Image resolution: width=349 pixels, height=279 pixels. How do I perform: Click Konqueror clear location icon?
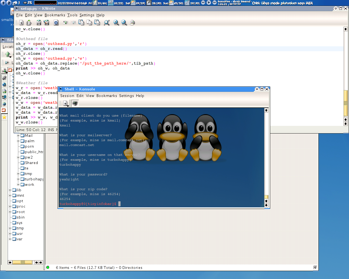pos(7,63)
